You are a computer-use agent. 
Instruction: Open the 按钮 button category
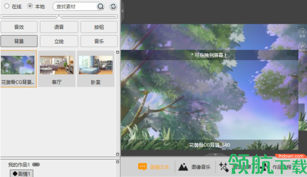[x=99, y=27]
